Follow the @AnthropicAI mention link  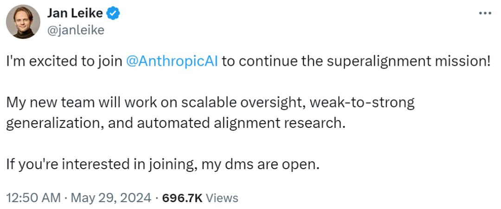click(172, 62)
